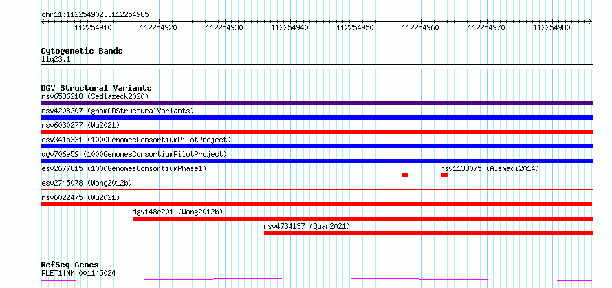Click the chr11:112254902..112254985 region label
Viewport: 612px width, 288px height.
(95, 15)
